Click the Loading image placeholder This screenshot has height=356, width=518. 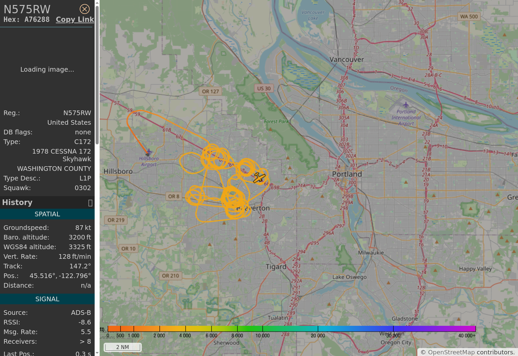(x=47, y=69)
